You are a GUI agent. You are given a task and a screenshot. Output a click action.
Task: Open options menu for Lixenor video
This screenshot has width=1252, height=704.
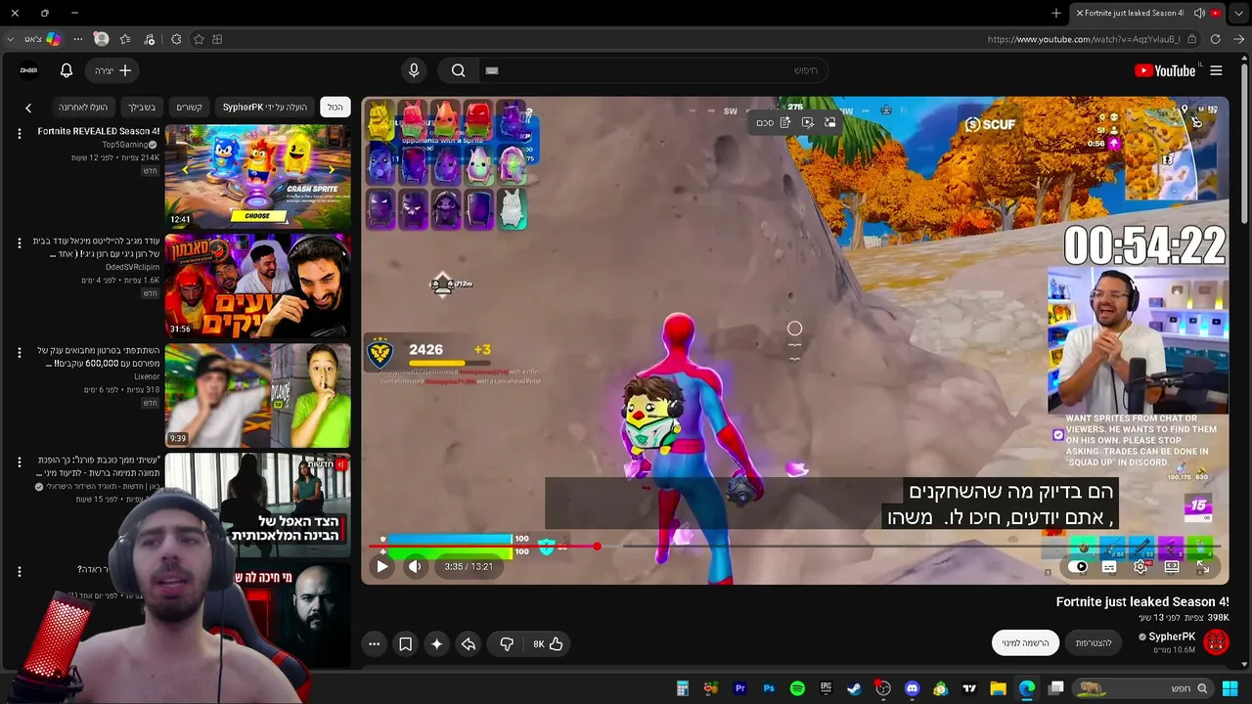pos(19,352)
